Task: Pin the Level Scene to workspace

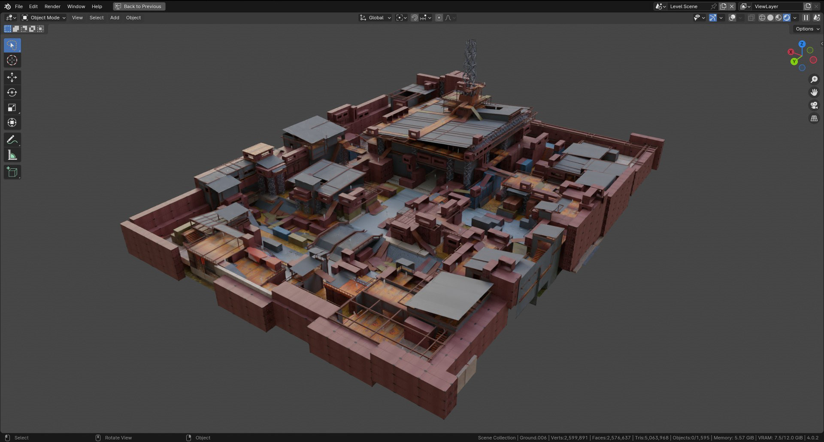Action: [713, 6]
